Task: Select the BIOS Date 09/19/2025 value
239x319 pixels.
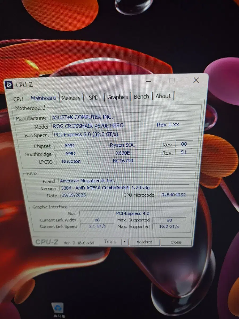Action: coord(89,195)
